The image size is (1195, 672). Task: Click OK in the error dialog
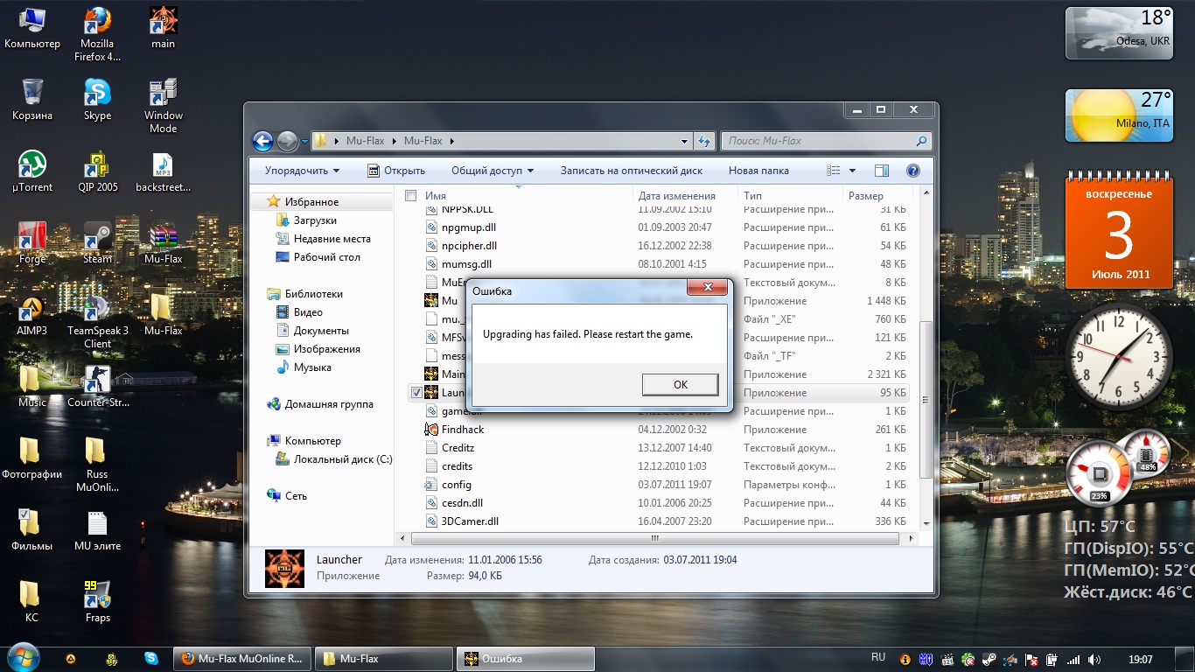[x=680, y=385]
